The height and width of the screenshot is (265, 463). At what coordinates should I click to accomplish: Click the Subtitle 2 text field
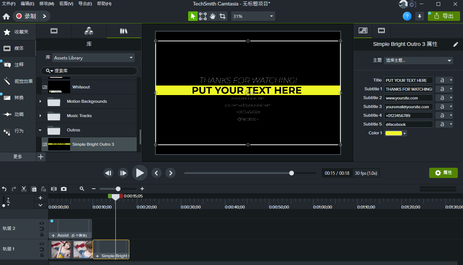pos(409,98)
